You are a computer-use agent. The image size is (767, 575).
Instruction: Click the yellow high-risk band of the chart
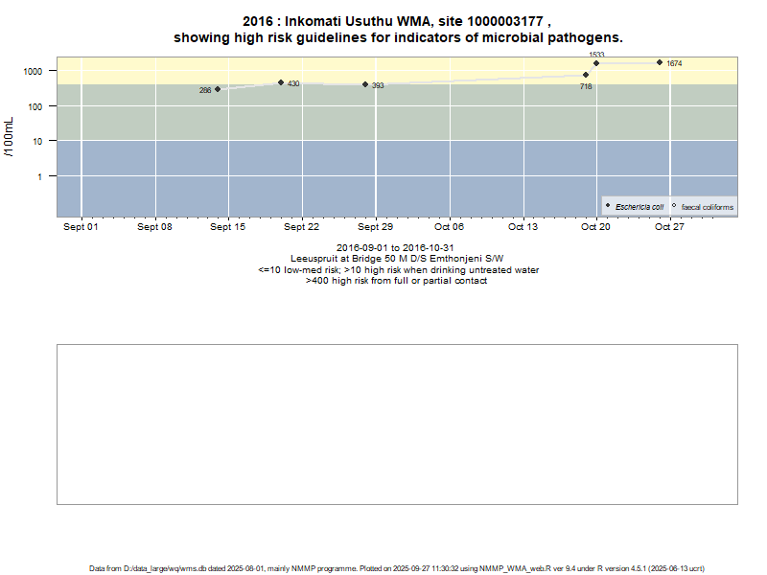click(431, 67)
